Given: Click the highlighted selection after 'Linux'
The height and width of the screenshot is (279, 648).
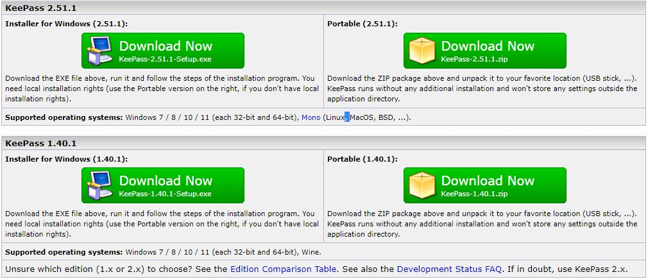Looking at the screenshot, I should (x=348, y=117).
